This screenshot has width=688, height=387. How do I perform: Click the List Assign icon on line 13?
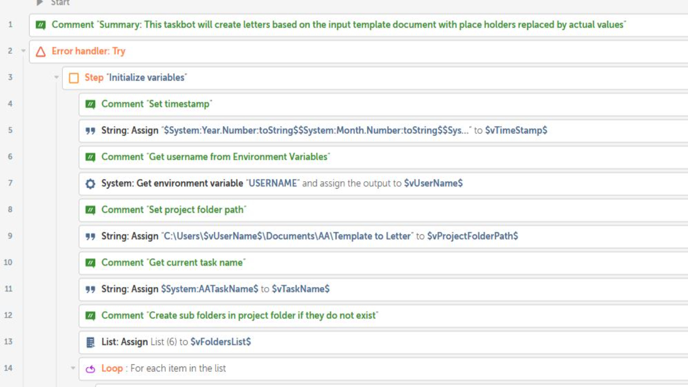click(90, 342)
